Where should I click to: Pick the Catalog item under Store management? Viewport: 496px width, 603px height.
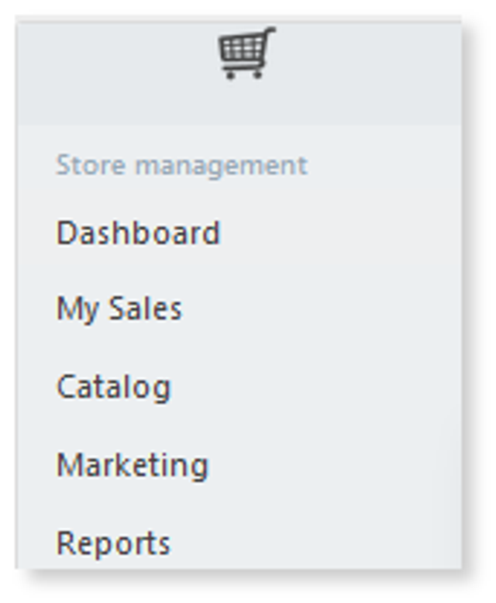(113, 388)
